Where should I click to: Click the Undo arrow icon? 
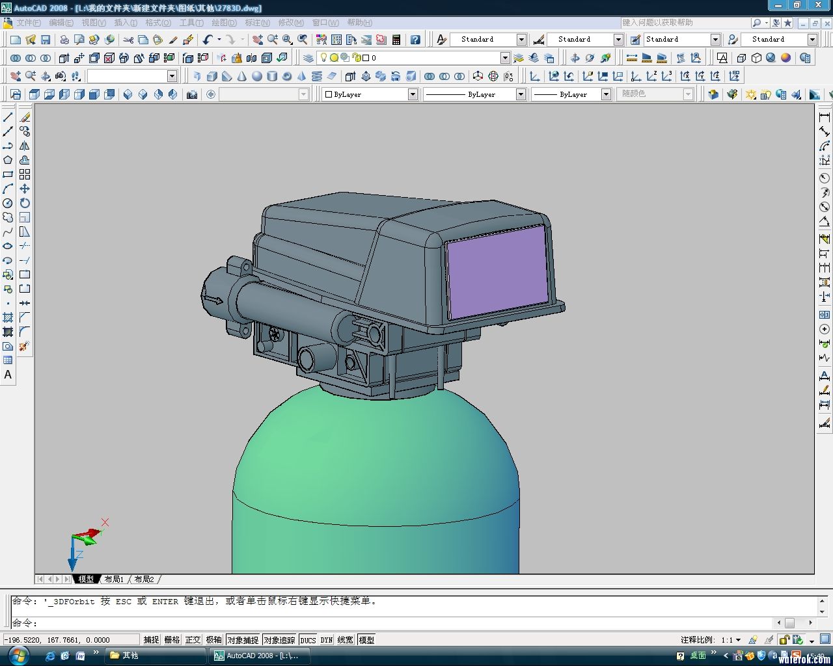[208, 40]
